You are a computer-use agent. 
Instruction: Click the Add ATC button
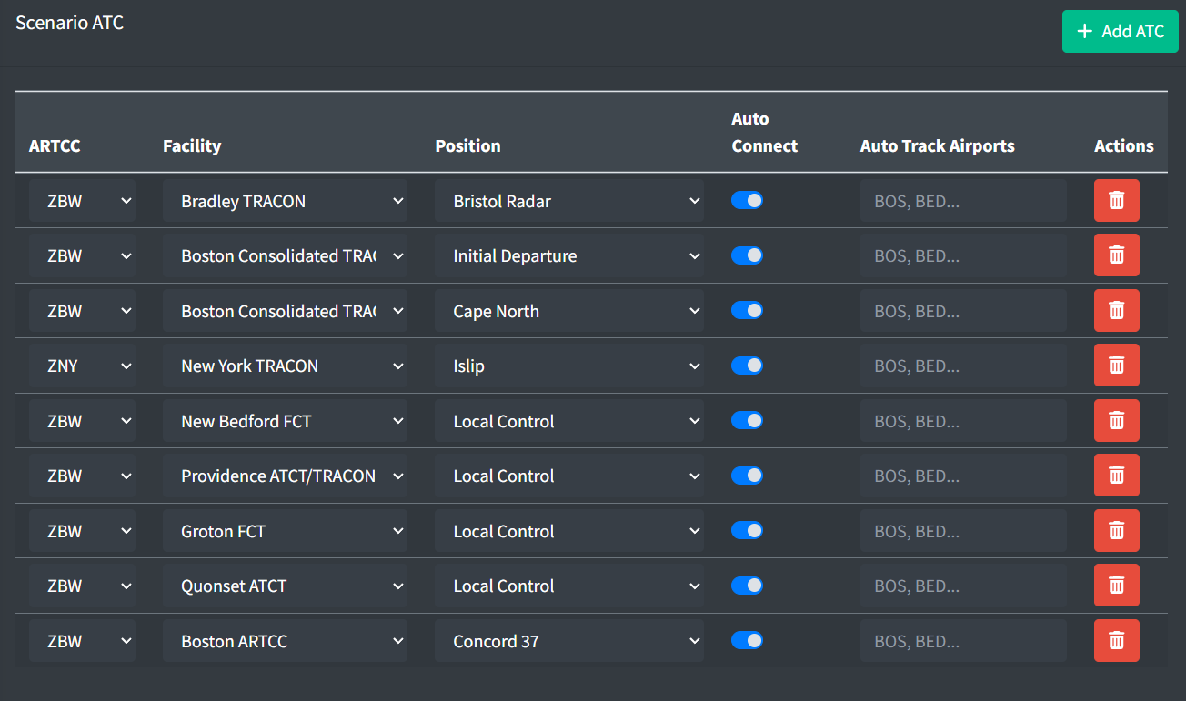(1120, 32)
